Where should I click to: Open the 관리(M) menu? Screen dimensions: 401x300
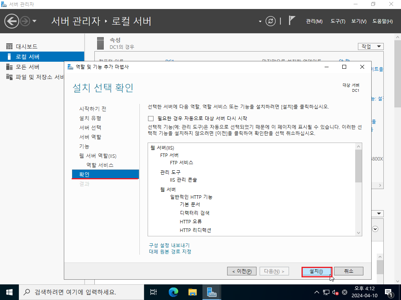(314, 21)
